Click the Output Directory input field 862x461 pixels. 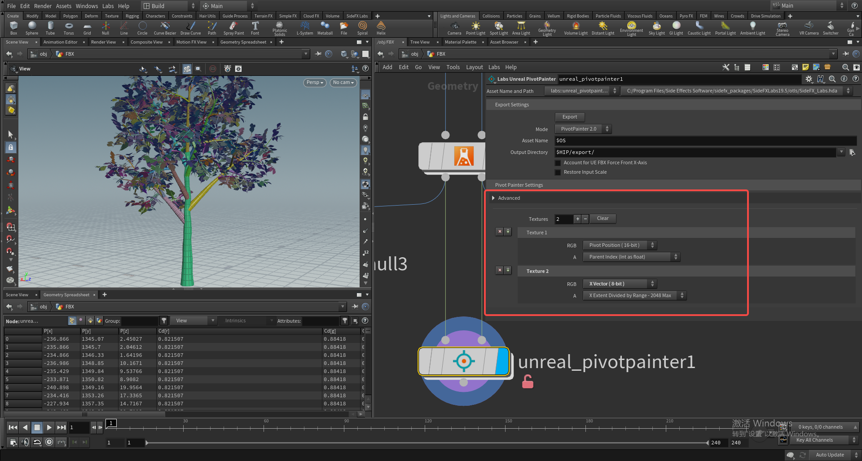click(x=695, y=152)
